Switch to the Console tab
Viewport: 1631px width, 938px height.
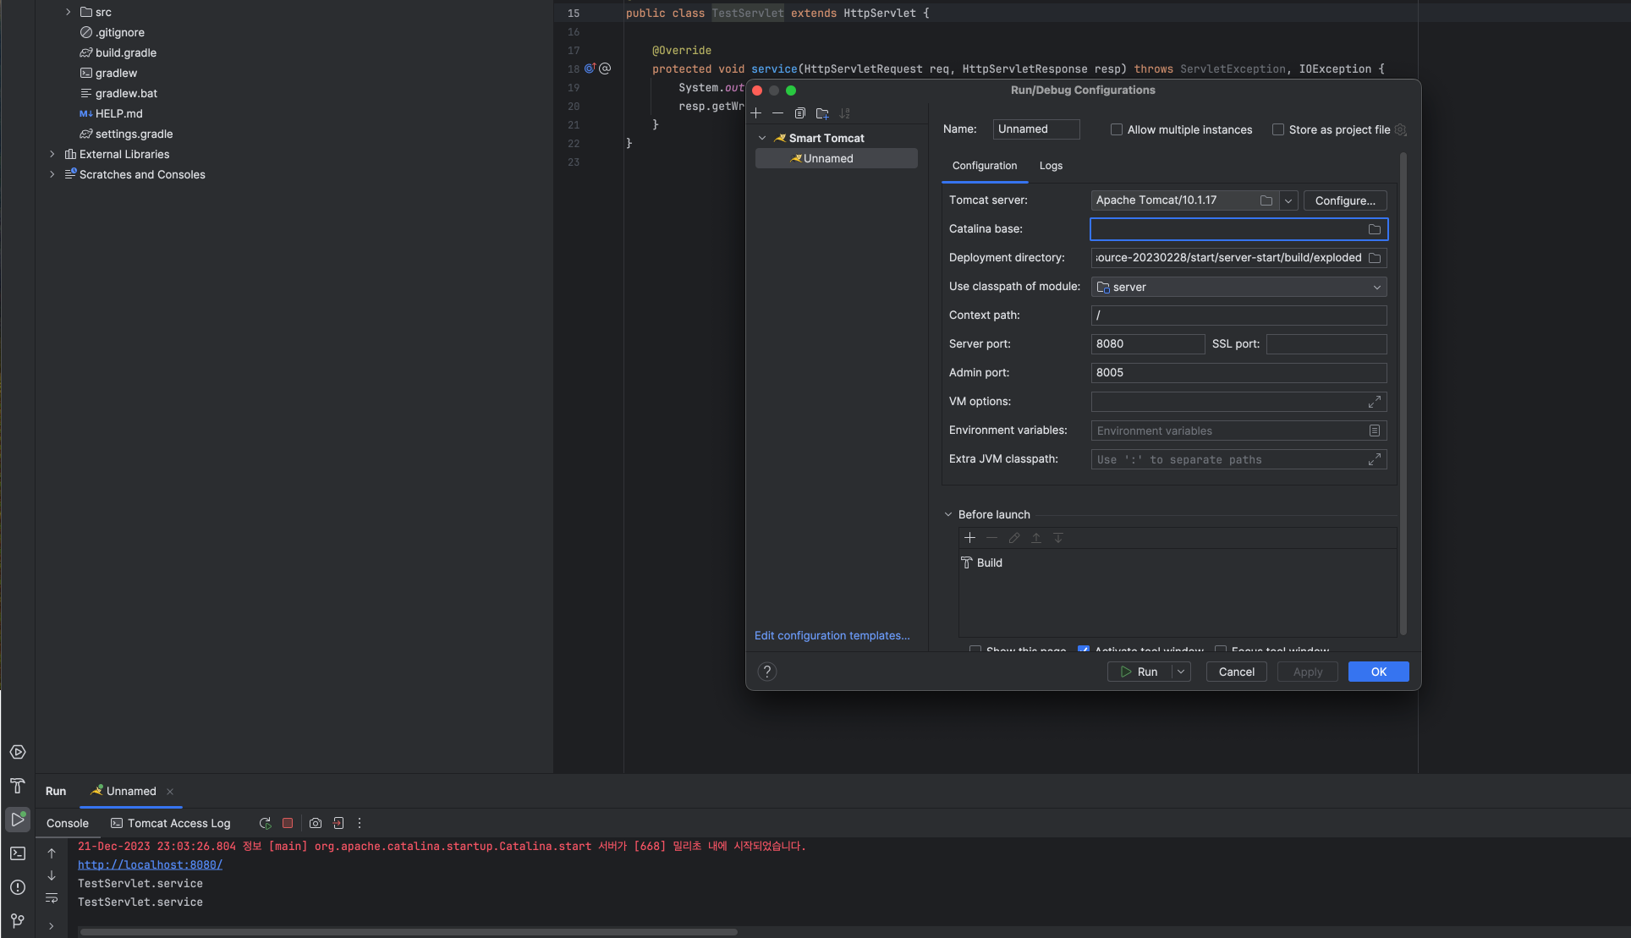[x=68, y=823]
